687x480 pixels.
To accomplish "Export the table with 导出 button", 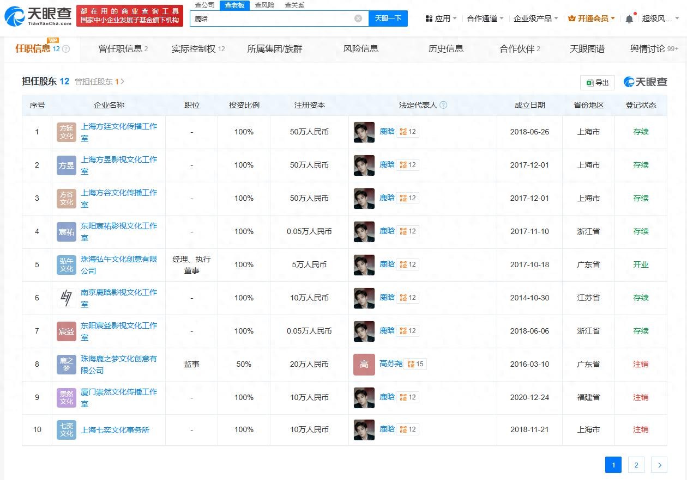I will (x=598, y=83).
